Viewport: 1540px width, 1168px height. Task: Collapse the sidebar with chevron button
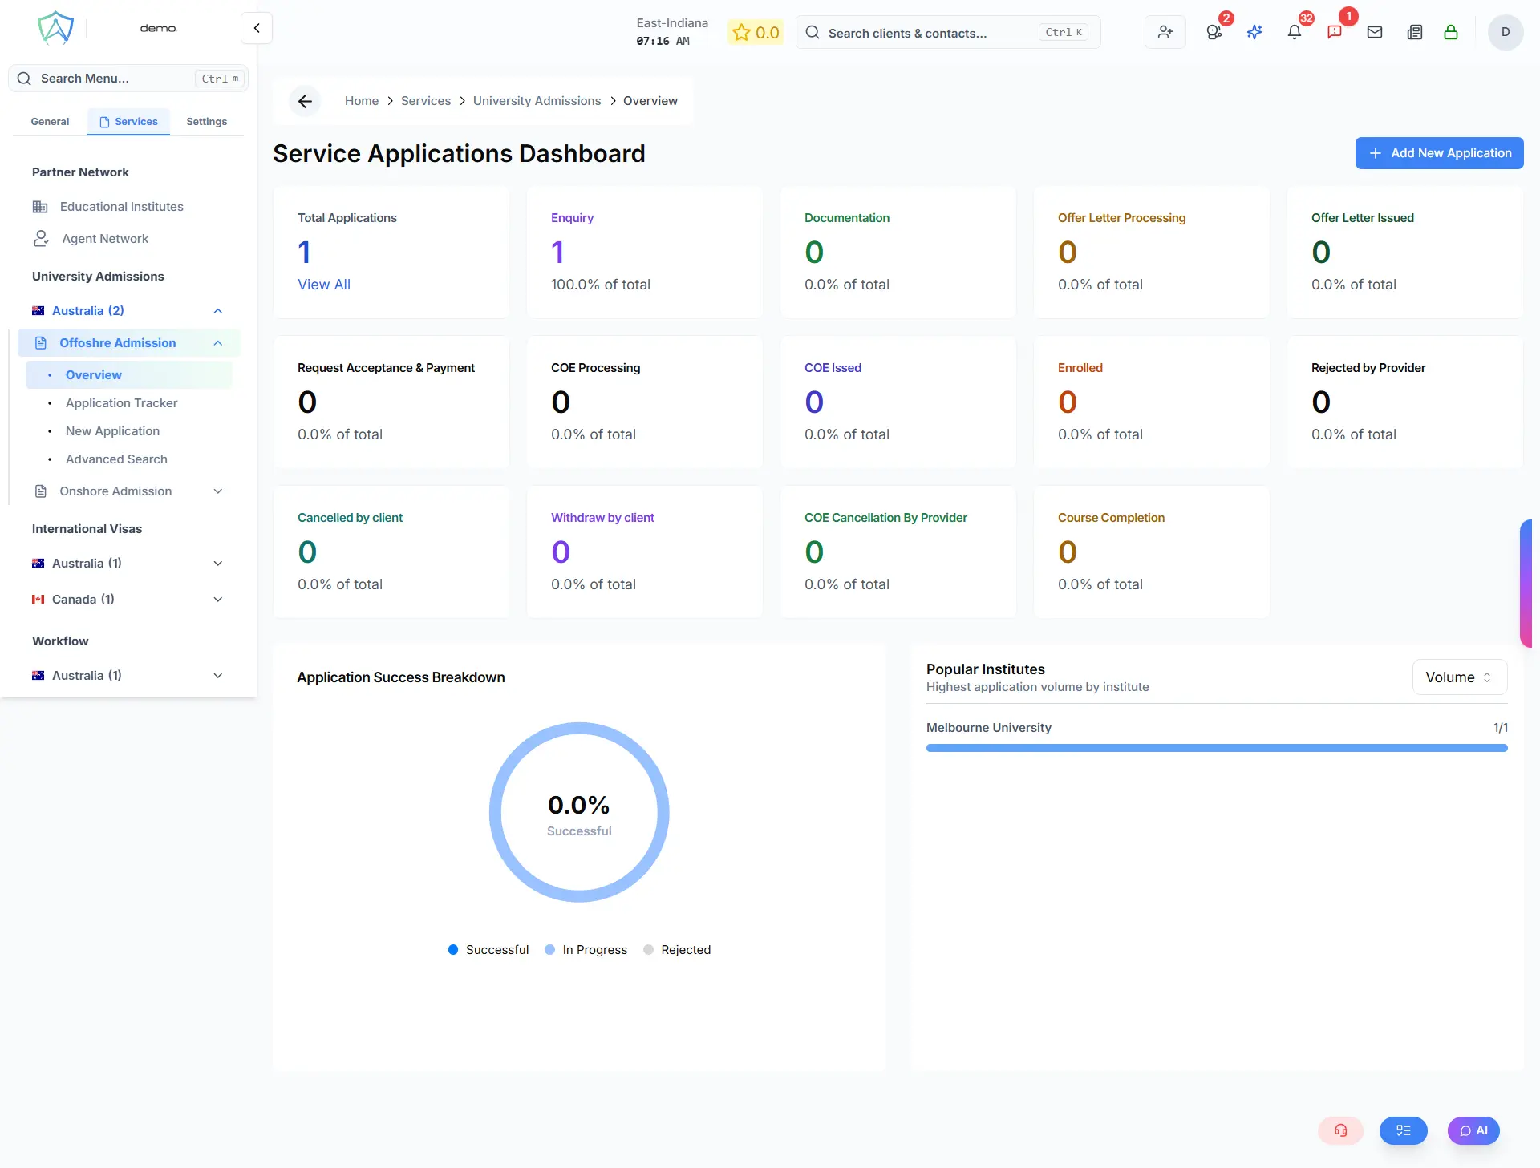click(257, 28)
